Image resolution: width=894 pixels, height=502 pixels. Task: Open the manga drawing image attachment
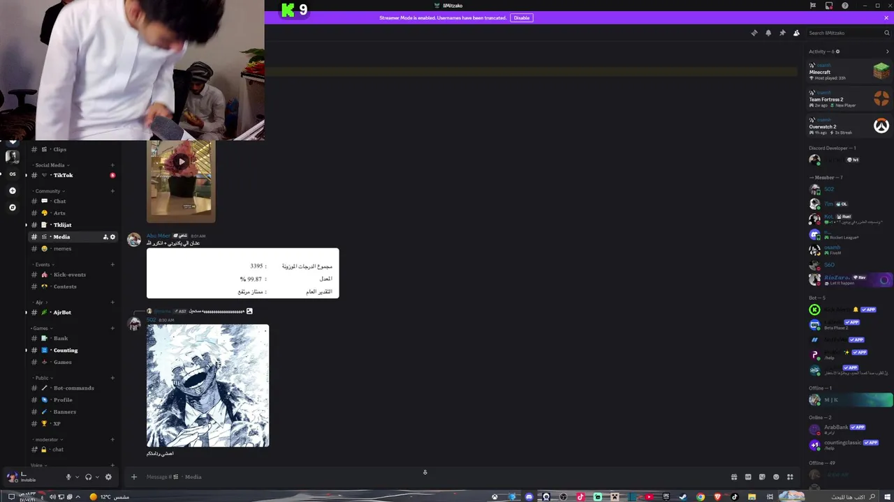[207, 386]
